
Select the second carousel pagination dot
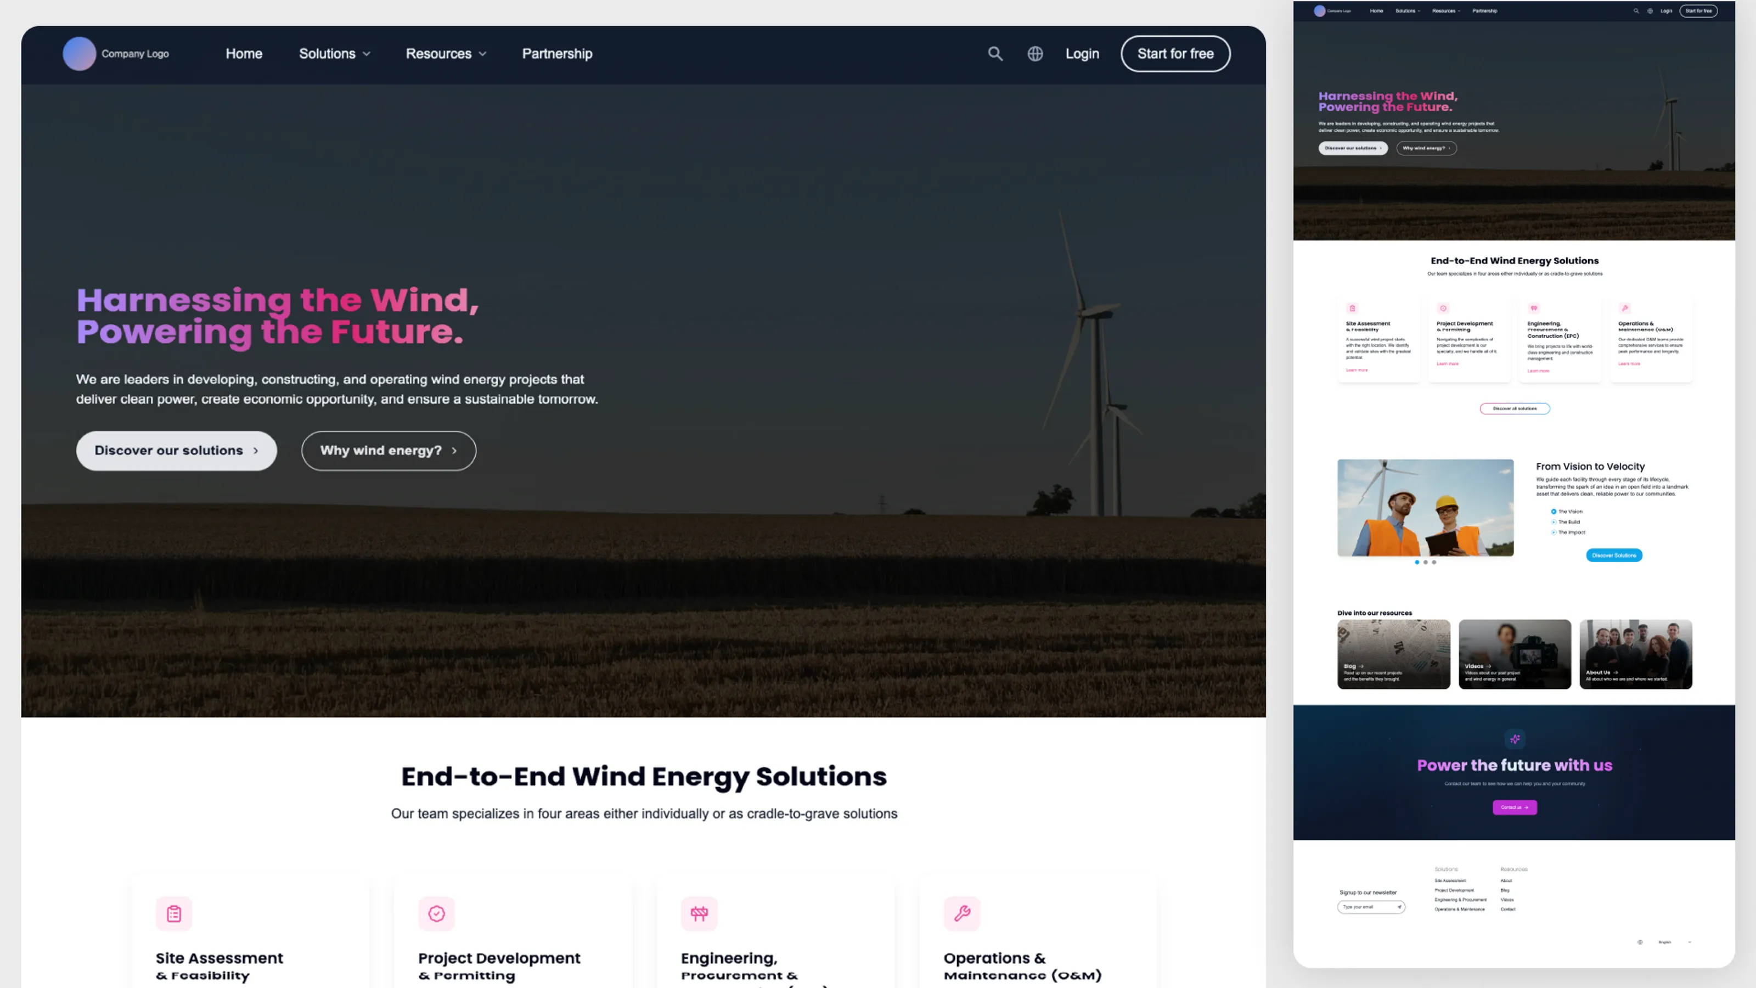[x=1426, y=563]
